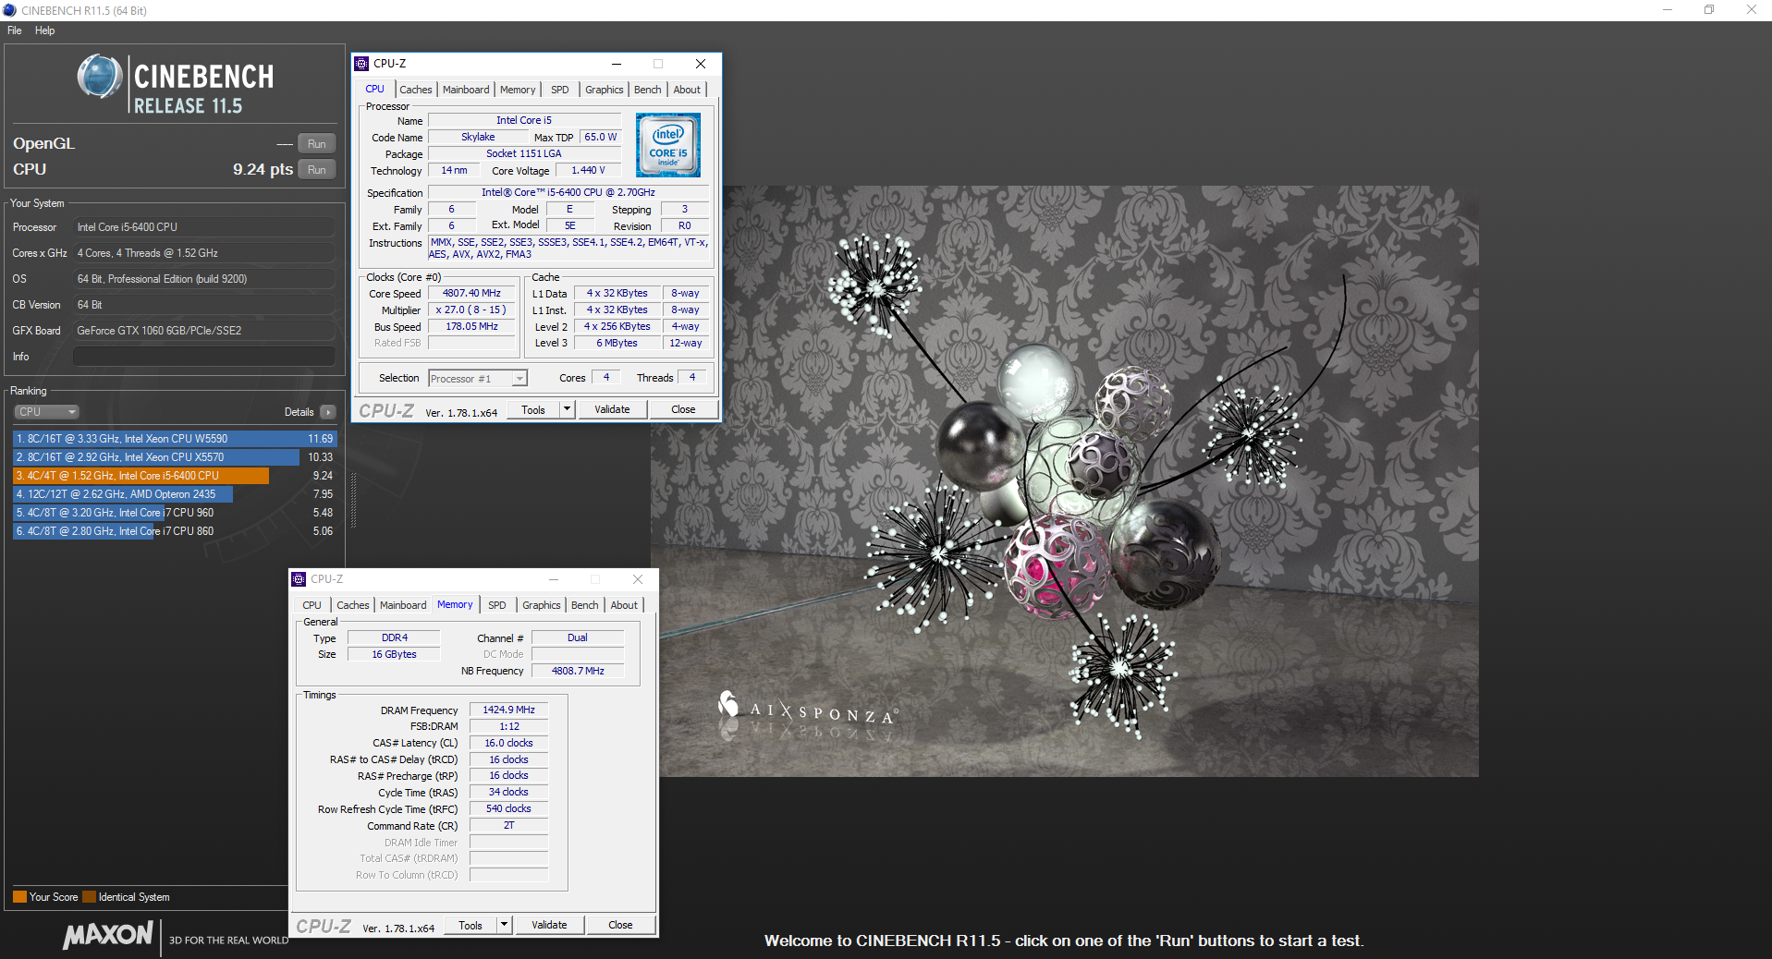Viewport: 1772px width, 959px height.
Task: Click the DRAM Frequency value 1424.9 MHz
Action: coord(508,710)
